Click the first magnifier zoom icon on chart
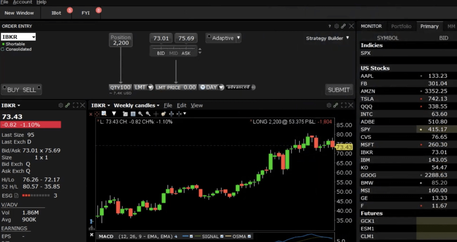 pos(140,114)
